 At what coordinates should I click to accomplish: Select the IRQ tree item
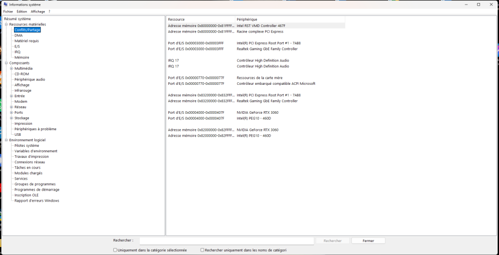point(17,52)
